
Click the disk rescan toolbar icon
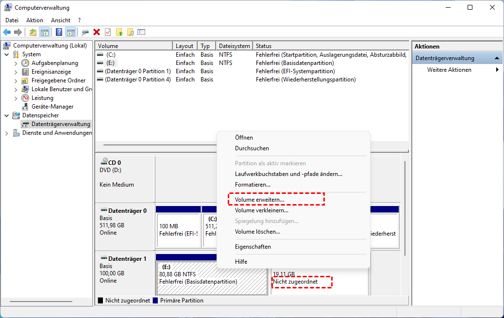point(85,32)
